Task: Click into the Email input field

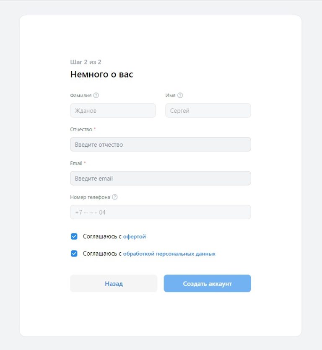Action: point(160,178)
